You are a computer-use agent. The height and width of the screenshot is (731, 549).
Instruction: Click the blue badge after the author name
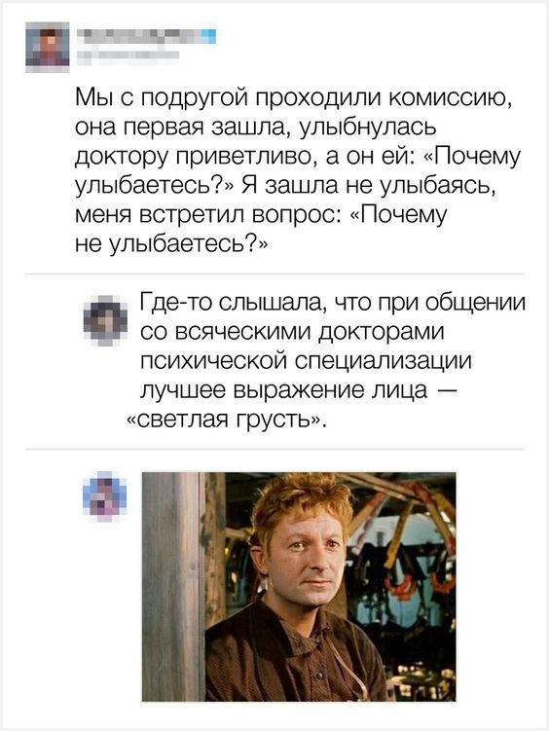(x=211, y=36)
